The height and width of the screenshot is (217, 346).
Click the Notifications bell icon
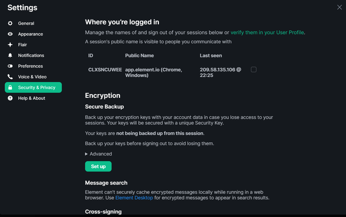point(10,55)
